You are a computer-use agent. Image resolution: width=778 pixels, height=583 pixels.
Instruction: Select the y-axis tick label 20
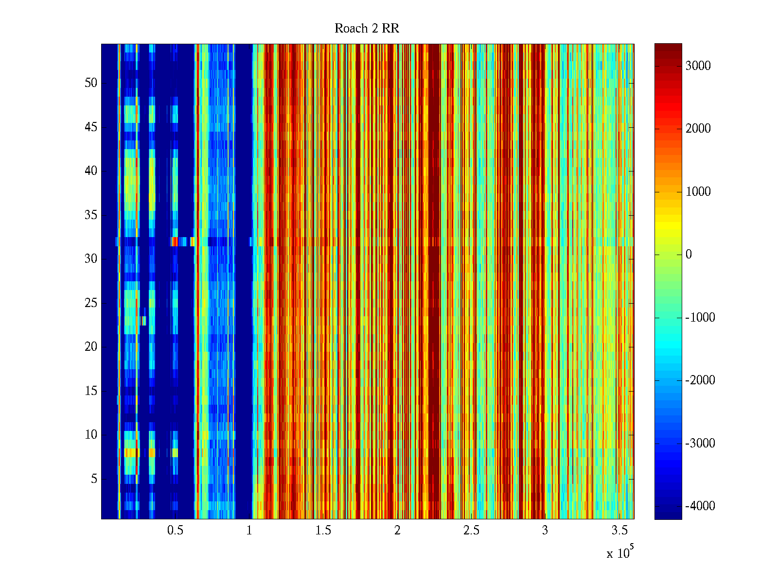pos(91,347)
